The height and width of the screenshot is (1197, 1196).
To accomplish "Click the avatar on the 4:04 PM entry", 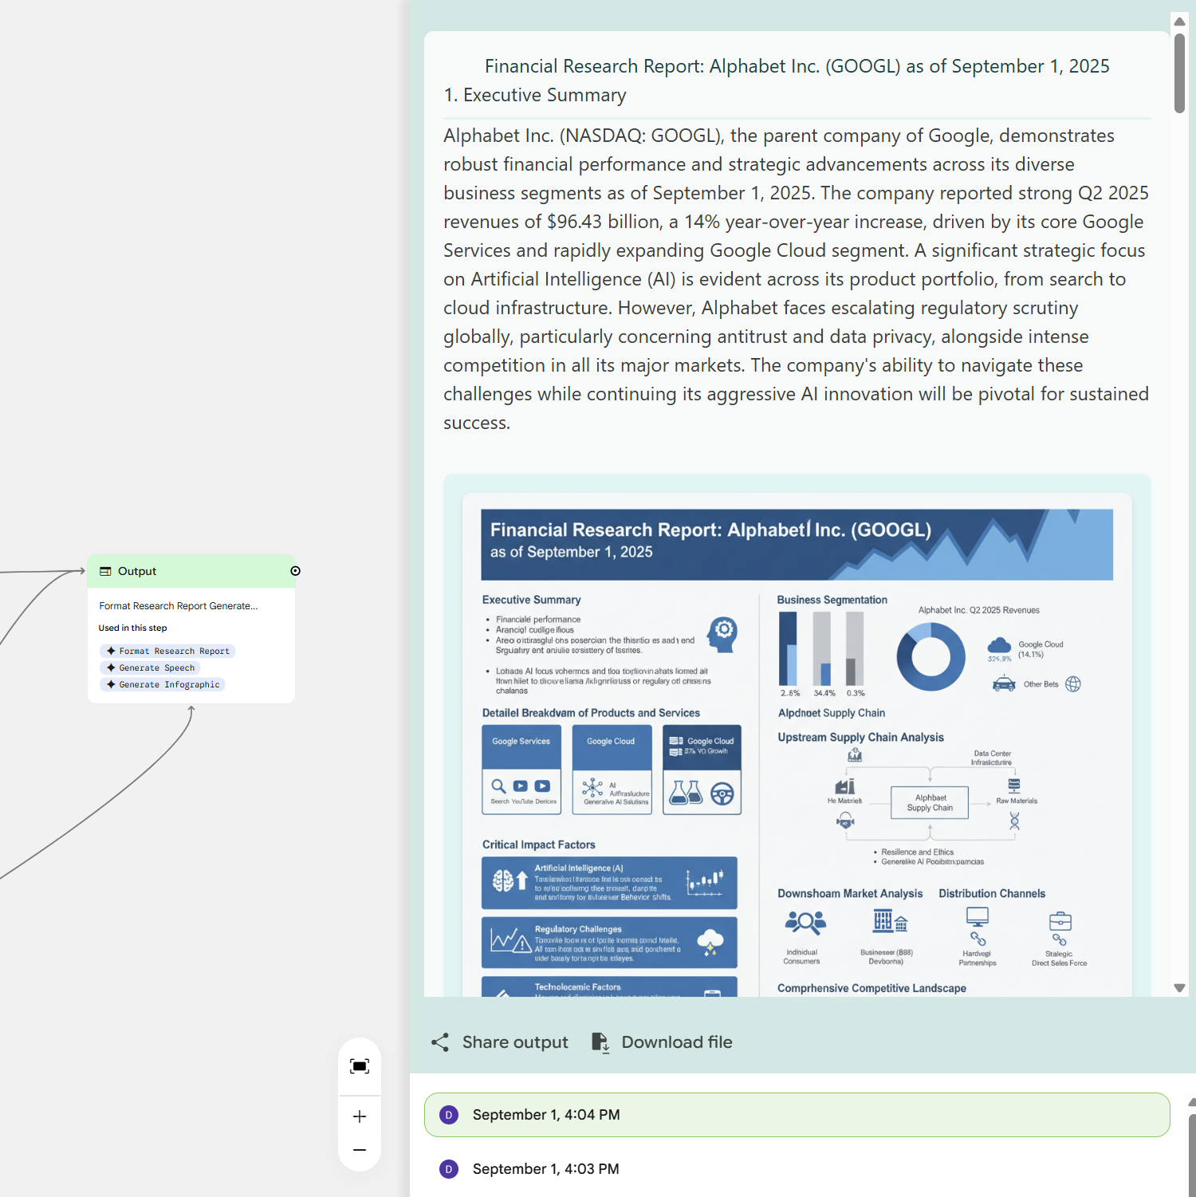I will [x=449, y=1115].
